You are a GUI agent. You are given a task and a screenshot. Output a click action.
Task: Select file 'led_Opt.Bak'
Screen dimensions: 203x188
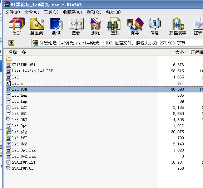point(24,150)
